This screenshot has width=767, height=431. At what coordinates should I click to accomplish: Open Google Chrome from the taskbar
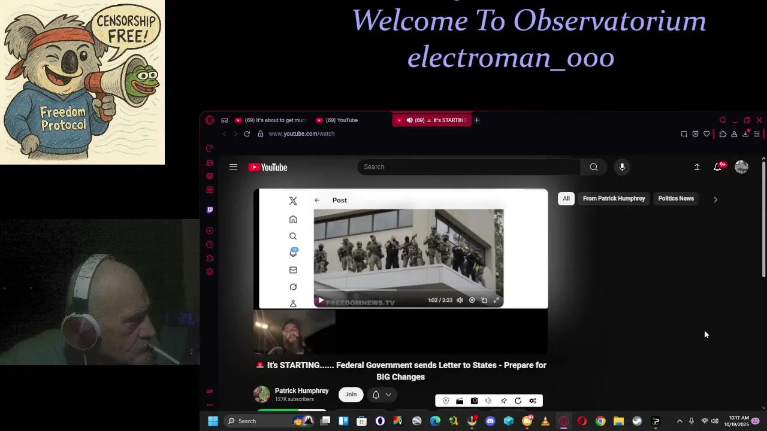click(600, 421)
